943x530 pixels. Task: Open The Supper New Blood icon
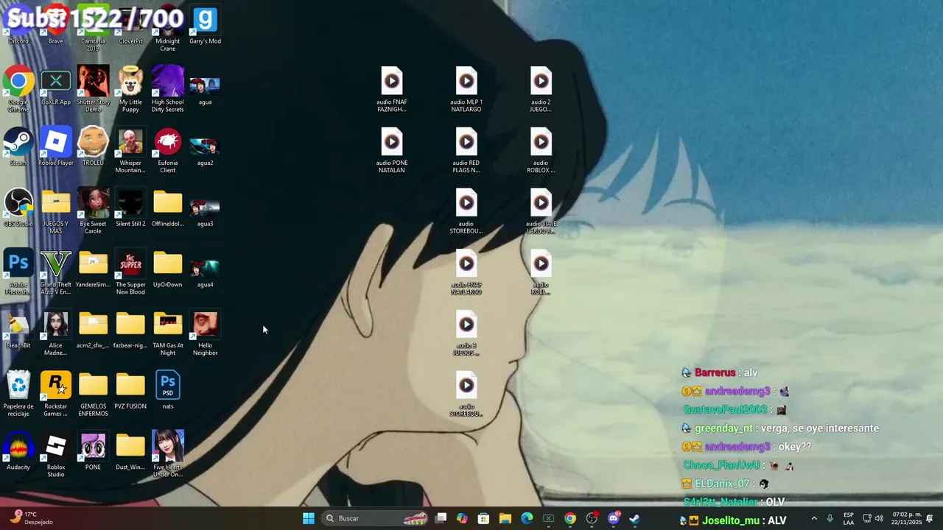click(x=130, y=272)
